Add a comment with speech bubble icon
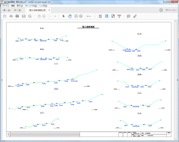 pyautogui.click(x=129, y=16)
